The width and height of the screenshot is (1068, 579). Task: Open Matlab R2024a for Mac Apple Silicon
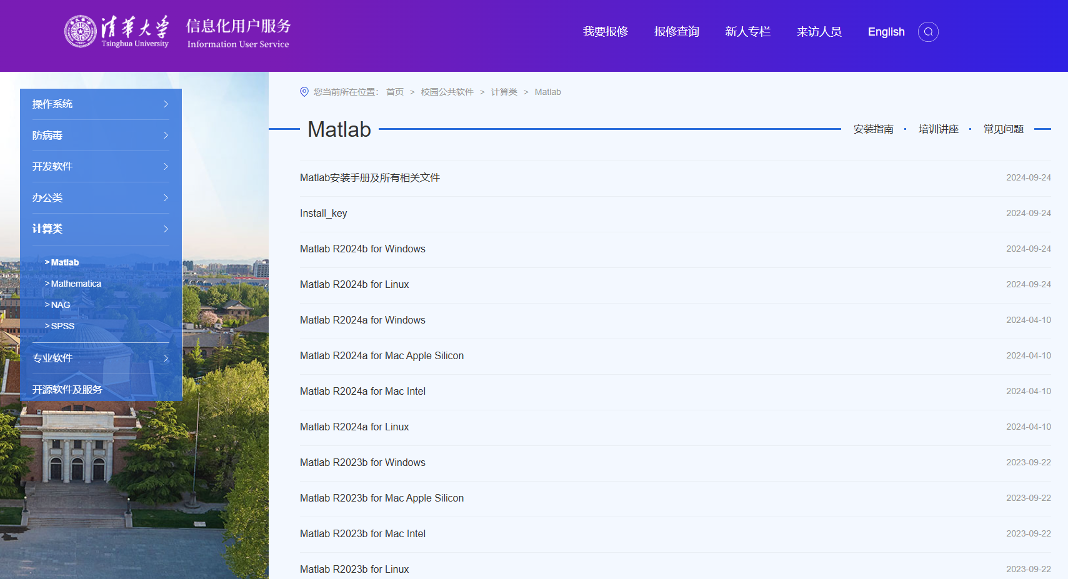[382, 356]
